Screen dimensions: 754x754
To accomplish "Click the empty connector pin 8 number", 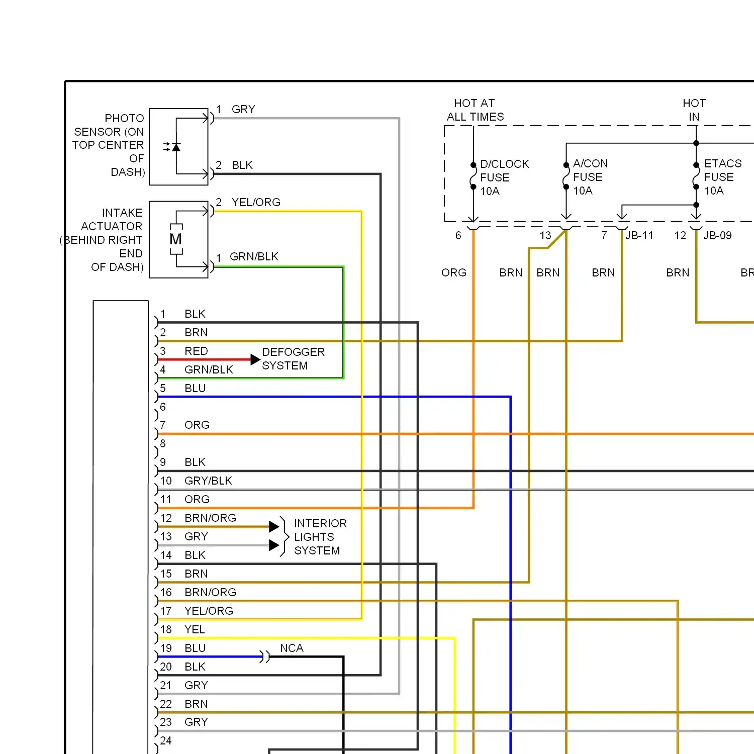I will (x=163, y=443).
